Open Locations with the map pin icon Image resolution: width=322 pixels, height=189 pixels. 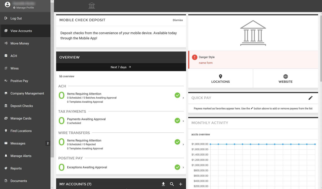coord(220,79)
